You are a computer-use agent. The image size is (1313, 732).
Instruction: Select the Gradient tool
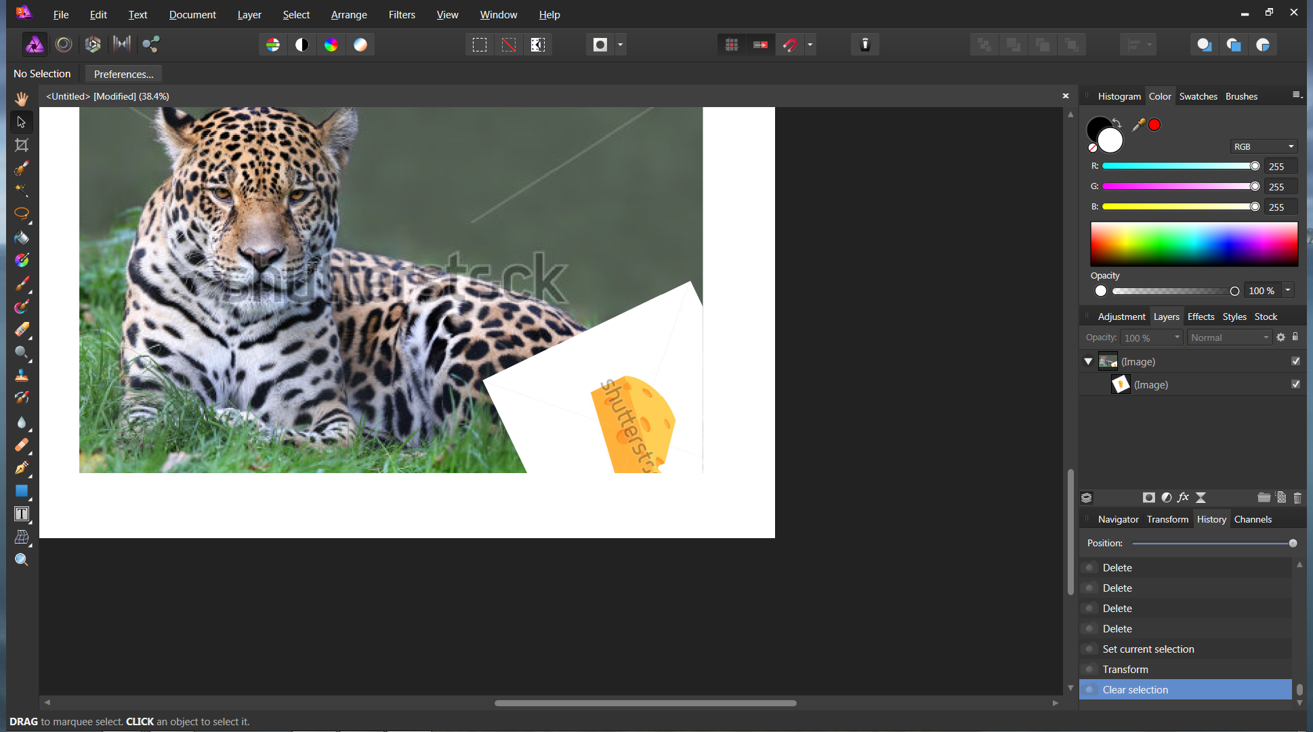pos(22,260)
